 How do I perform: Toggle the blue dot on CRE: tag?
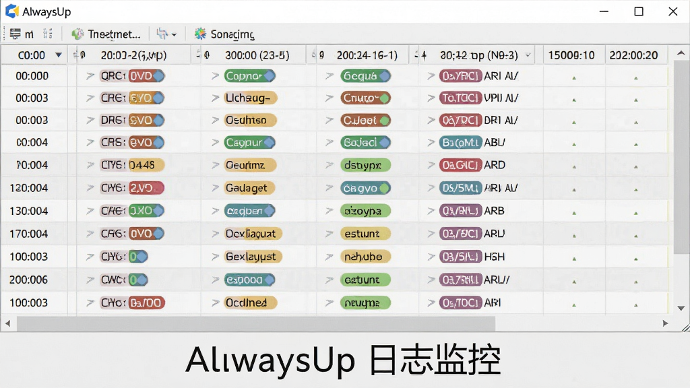point(159,98)
